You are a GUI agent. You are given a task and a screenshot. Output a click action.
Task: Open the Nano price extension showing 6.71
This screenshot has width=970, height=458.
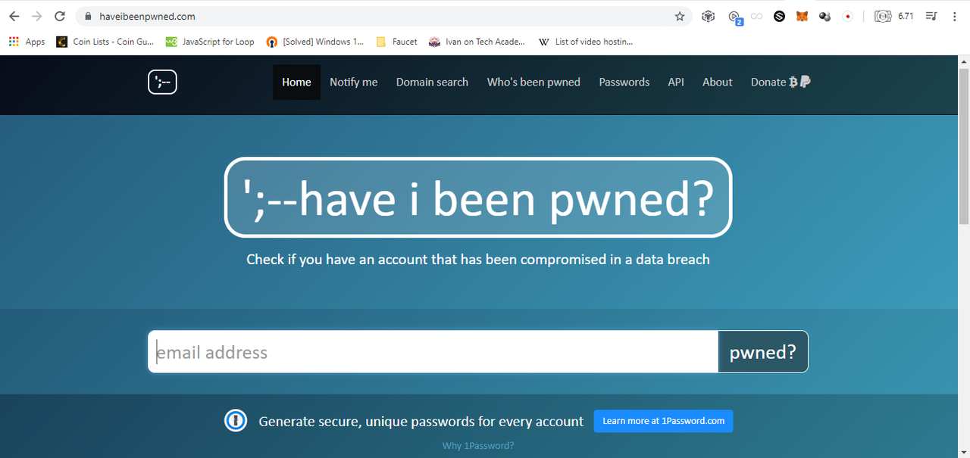pyautogui.click(x=894, y=16)
